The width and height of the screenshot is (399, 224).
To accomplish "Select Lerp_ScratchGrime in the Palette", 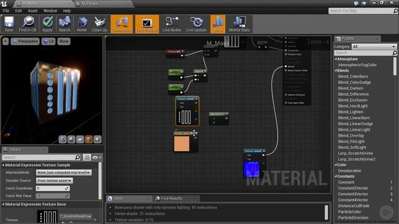I will click(355, 154).
